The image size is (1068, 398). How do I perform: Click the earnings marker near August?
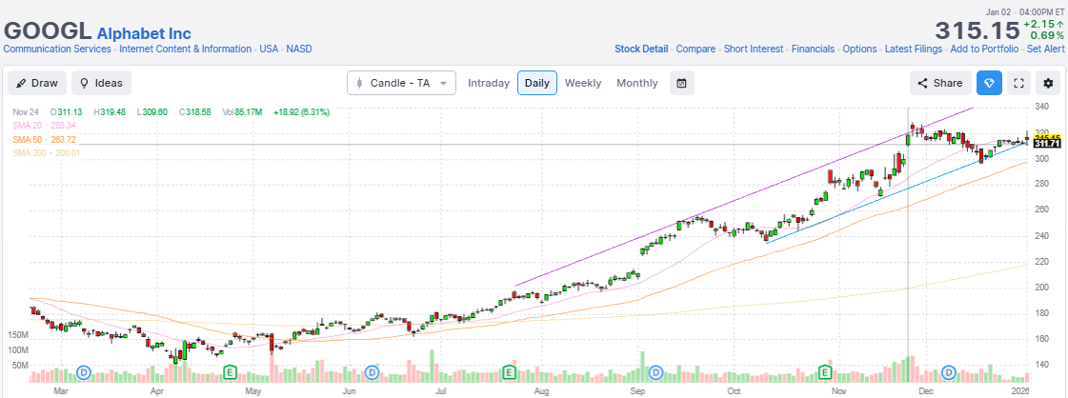pos(508,372)
